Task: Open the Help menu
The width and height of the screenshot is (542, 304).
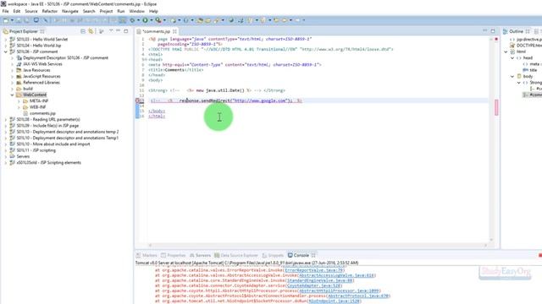Action: [153, 11]
